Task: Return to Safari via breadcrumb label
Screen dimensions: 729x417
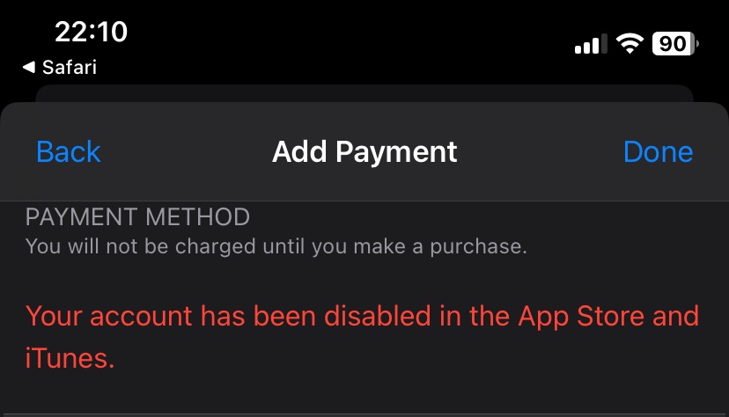Action: point(70,68)
